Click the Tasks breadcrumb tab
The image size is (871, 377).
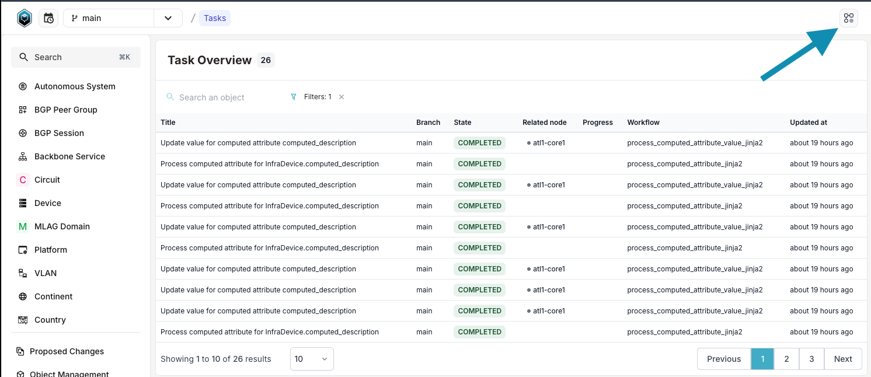[x=214, y=18]
